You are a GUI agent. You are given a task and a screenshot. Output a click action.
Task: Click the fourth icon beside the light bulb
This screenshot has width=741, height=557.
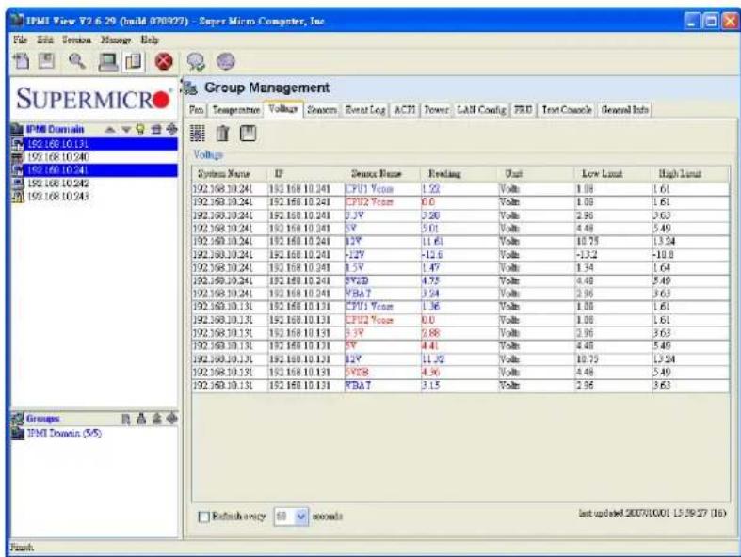coord(156,129)
